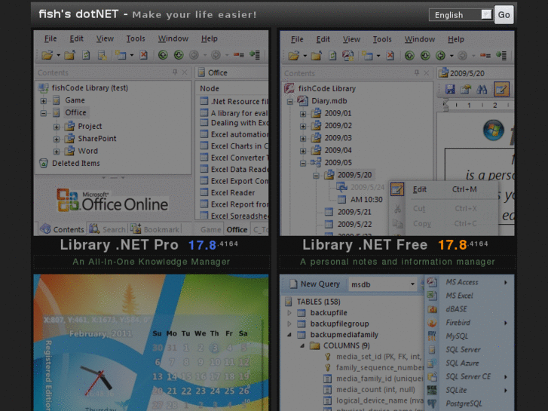Expand the backupfile table node

click(x=289, y=313)
